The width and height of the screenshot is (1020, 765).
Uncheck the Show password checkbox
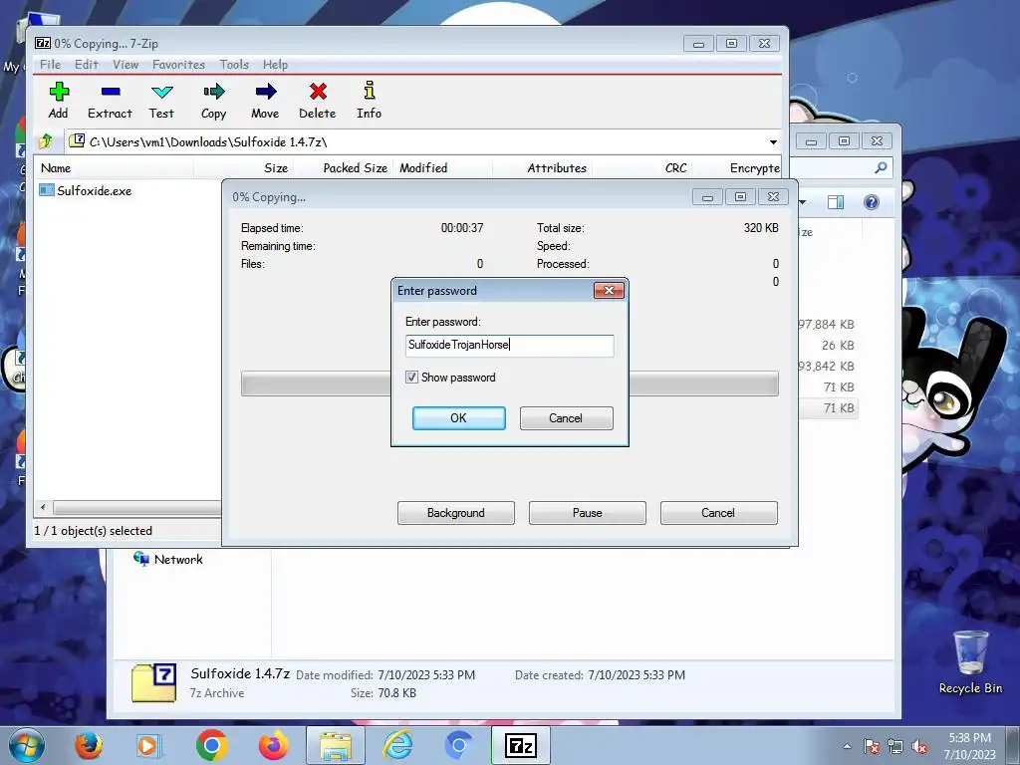coord(411,378)
